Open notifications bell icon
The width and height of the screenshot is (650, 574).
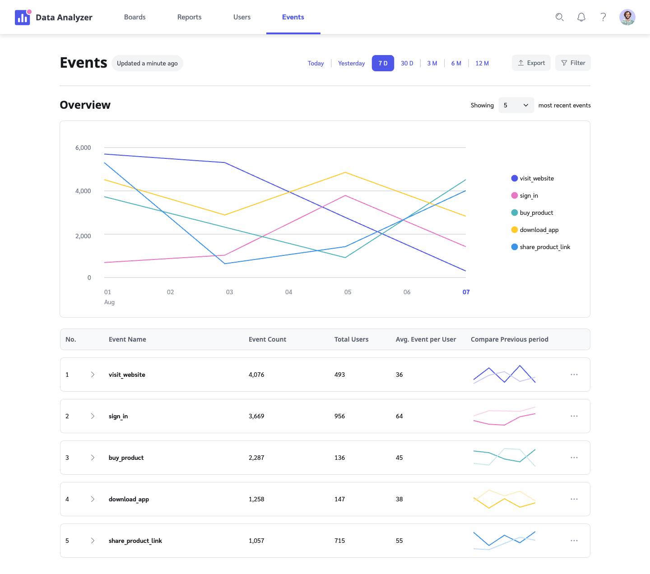coord(581,17)
